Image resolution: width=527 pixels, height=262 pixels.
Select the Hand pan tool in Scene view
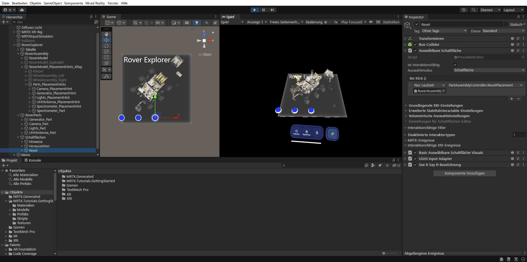[106, 34]
